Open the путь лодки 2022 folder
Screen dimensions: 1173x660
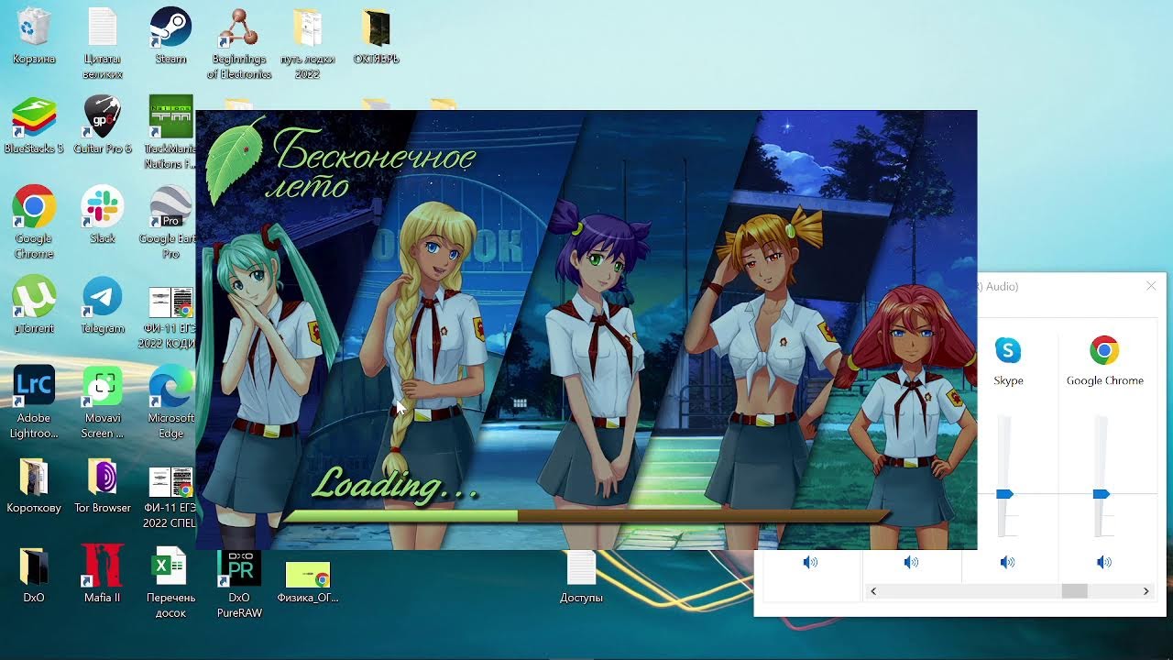click(x=307, y=43)
